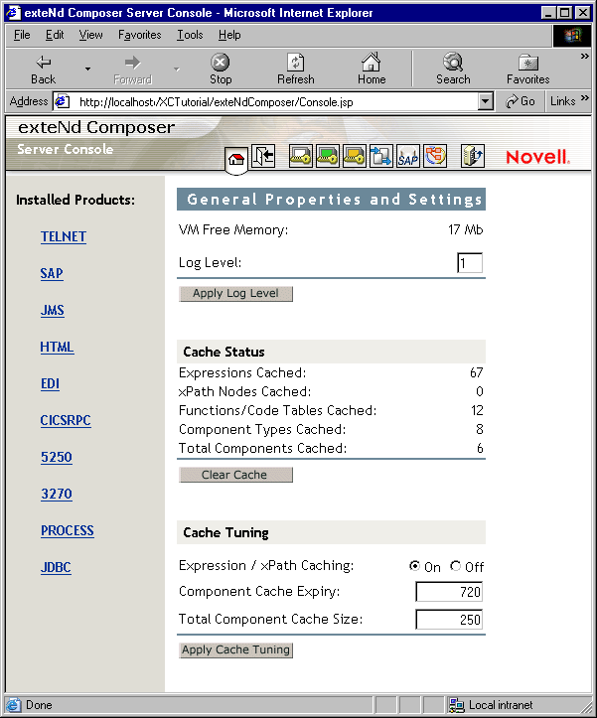This screenshot has height=718, width=597.
Task: Click the Novell logo
Action: tap(537, 157)
